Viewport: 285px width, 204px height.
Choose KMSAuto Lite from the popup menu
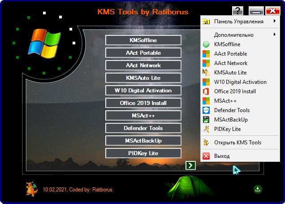230,73
